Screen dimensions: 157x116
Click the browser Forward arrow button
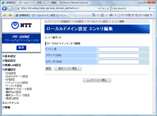[10, 8]
